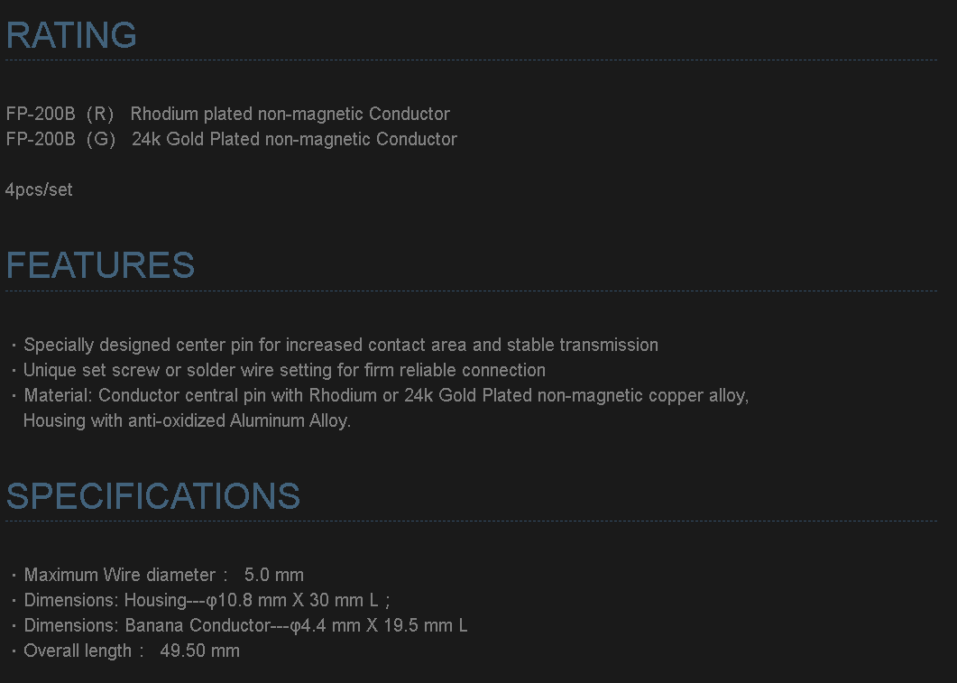Select the Maximum Wire diameter label

click(119, 575)
